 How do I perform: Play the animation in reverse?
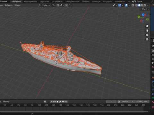coord(57,102)
